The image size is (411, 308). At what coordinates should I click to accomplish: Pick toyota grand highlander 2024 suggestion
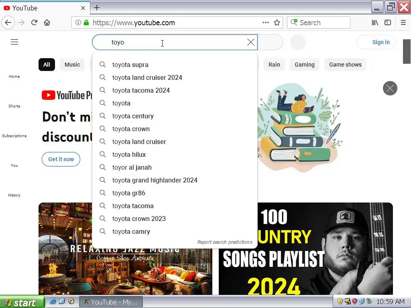coord(175,180)
